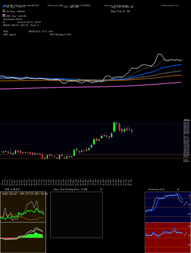The width and height of the screenshot is (191, 253).
Task: Click the blue 20 Day legend swatch
Action: pyautogui.click(x=4, y=7)
